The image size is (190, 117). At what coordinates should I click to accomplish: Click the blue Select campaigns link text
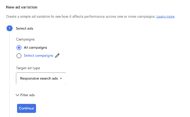38,55
